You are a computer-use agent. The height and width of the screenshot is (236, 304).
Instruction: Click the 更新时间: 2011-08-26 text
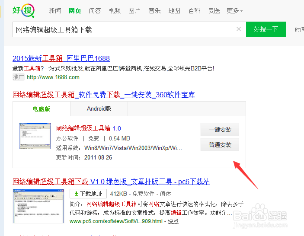pyautogui.click(x=84, y=157)
